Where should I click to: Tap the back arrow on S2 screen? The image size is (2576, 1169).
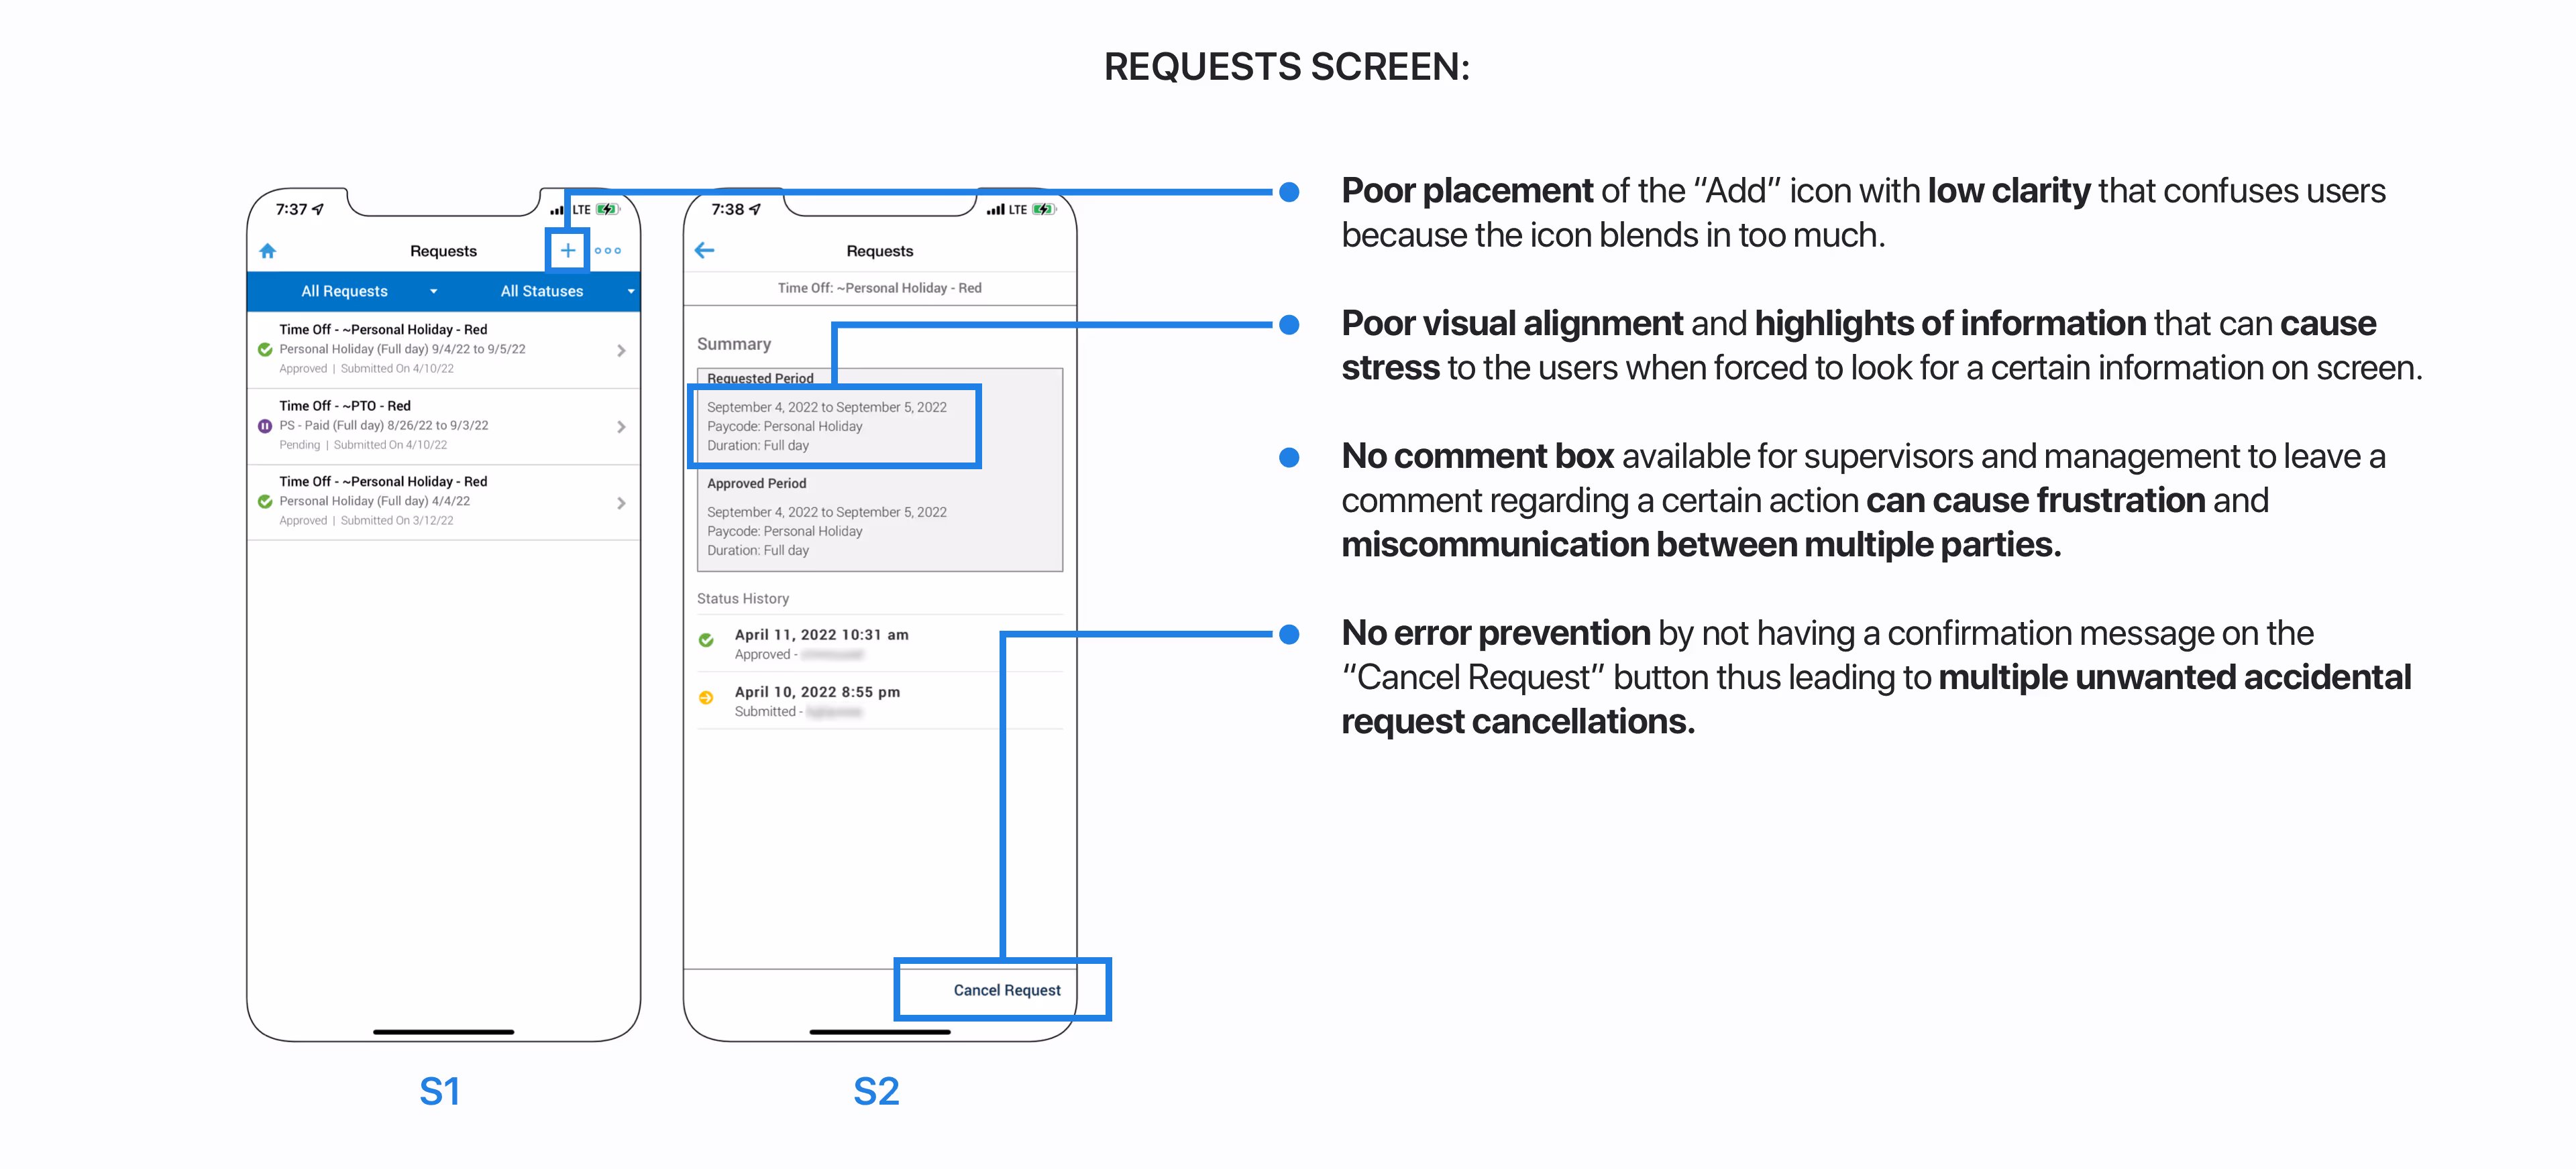tap(705, 251)
